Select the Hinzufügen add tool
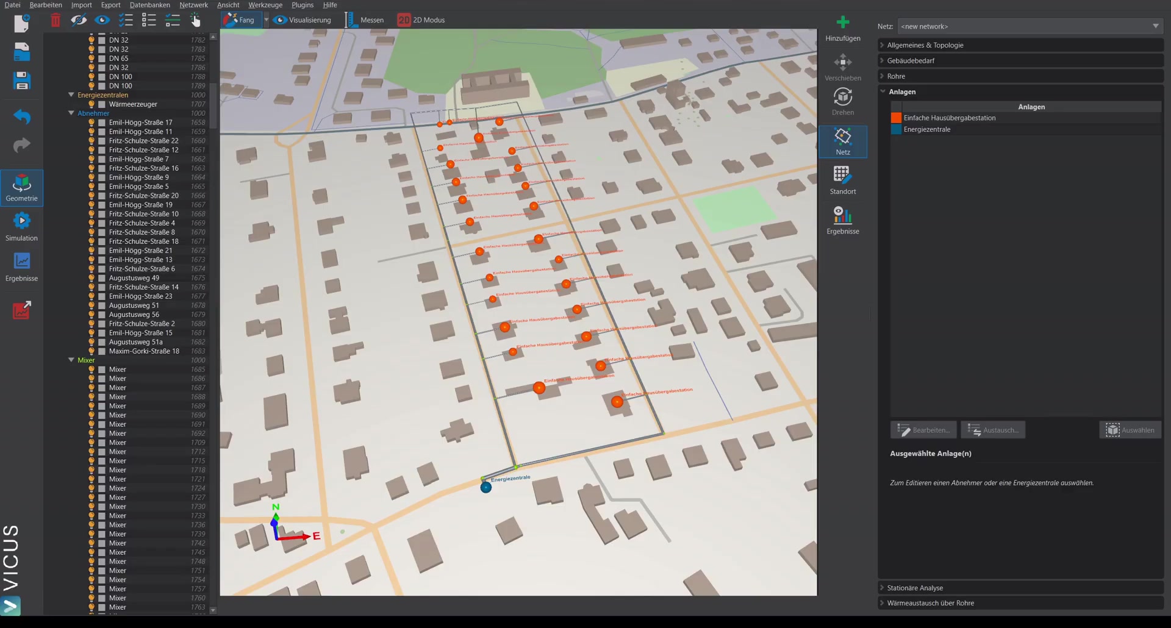Image resolution: width=1171 pixels, height=628 pixels. coord(843,28)
